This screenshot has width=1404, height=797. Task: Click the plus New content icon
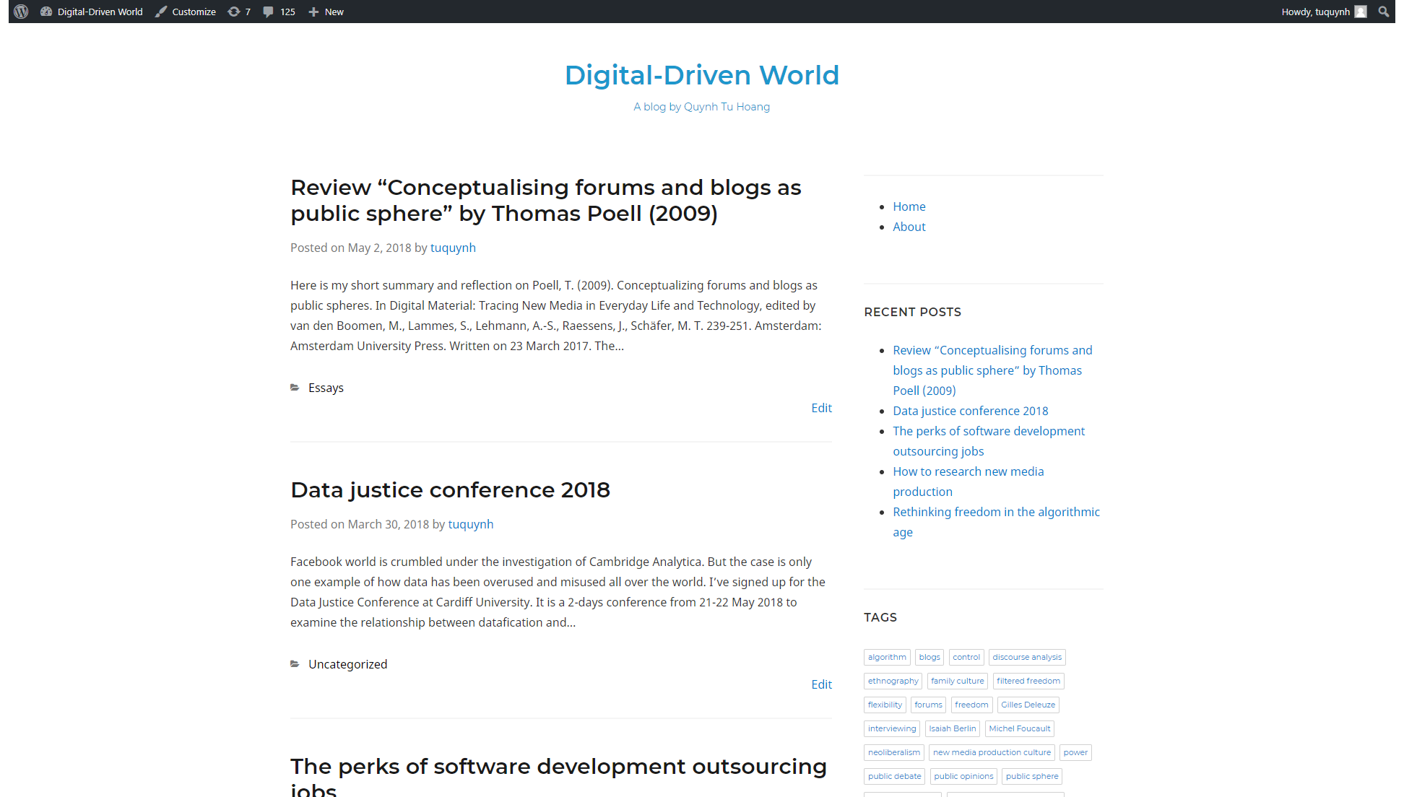(313, 12)
